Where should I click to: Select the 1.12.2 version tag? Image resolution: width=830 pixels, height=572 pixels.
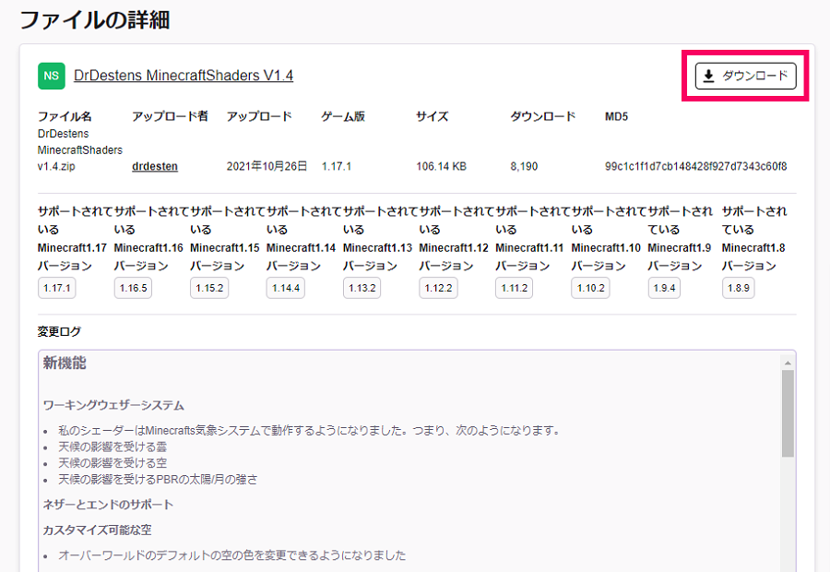point(438,288)
